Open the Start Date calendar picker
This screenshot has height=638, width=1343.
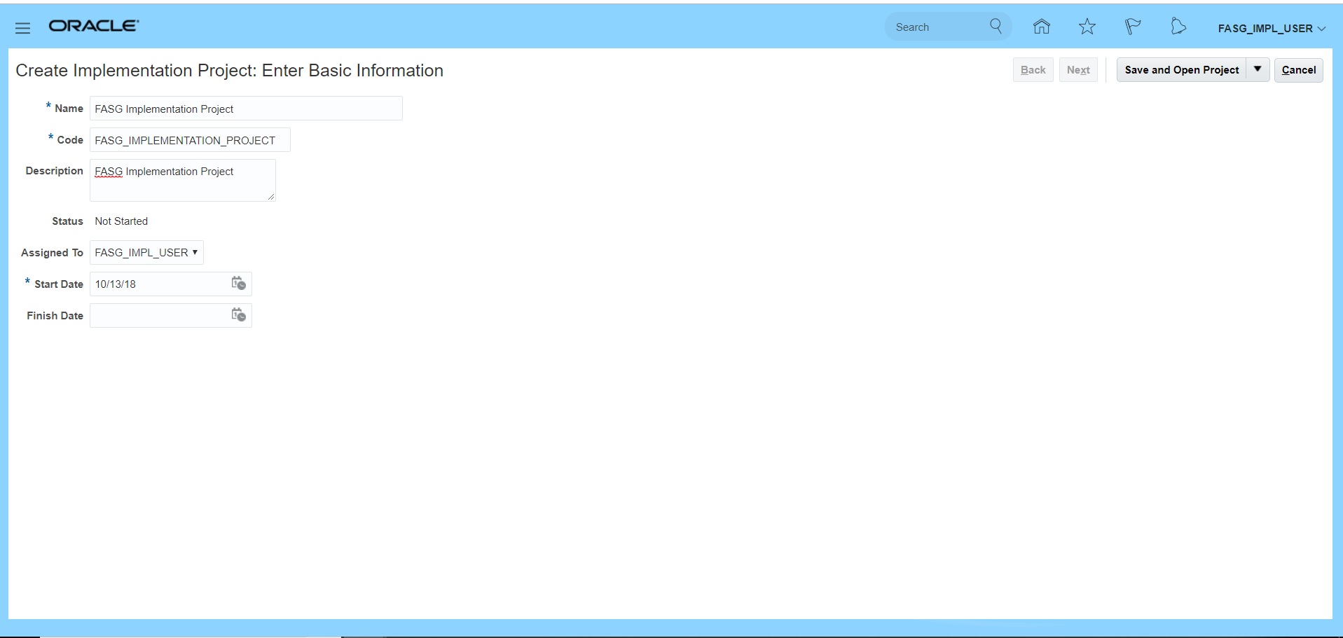click(x=238, y=284)
